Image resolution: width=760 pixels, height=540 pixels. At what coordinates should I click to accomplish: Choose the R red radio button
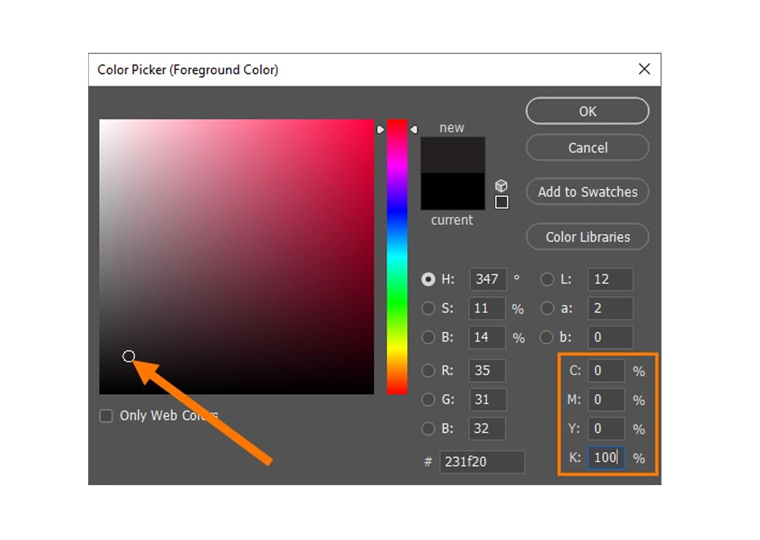point(428,371)
